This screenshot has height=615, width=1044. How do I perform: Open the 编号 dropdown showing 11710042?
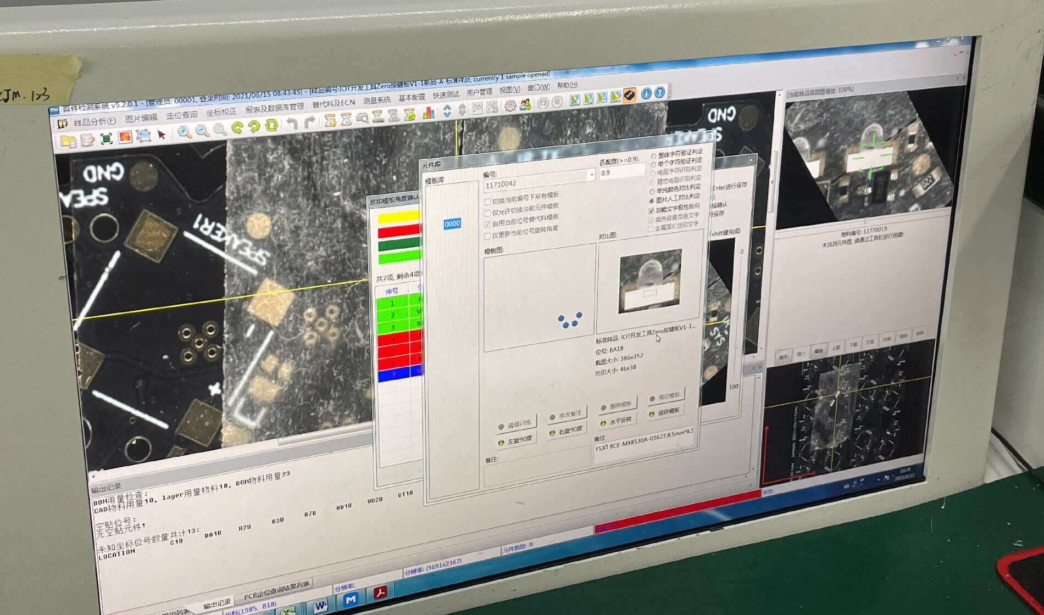tap(591, 175)
